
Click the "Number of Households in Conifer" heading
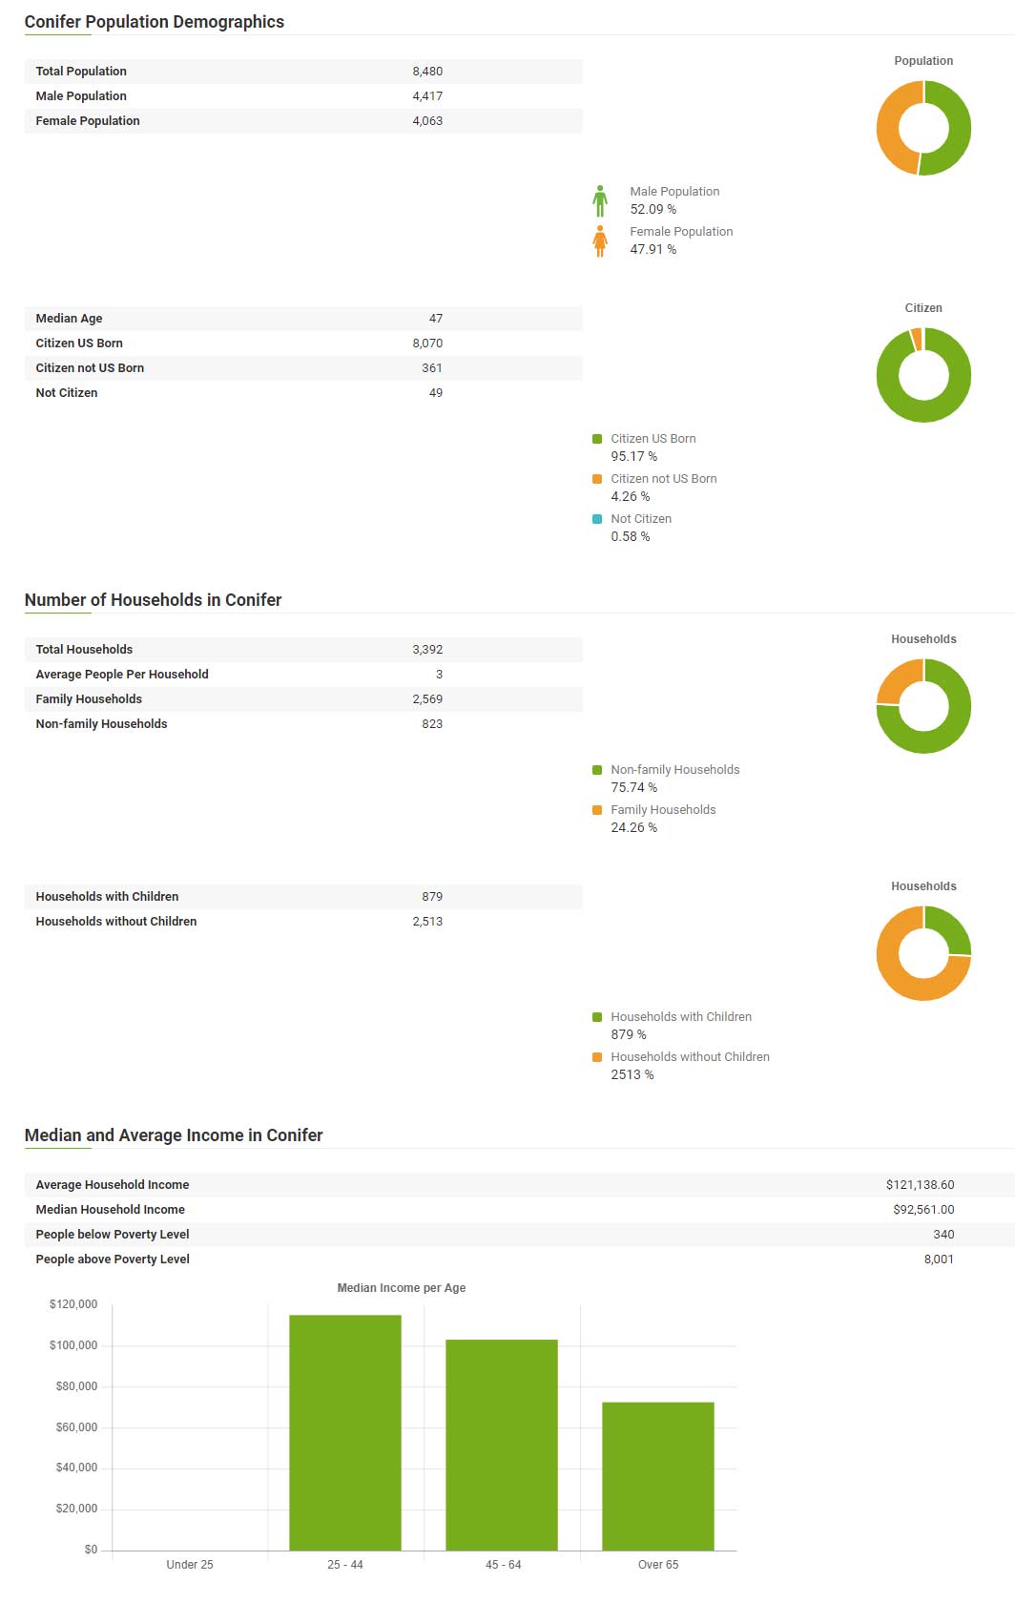pos(154,600)
